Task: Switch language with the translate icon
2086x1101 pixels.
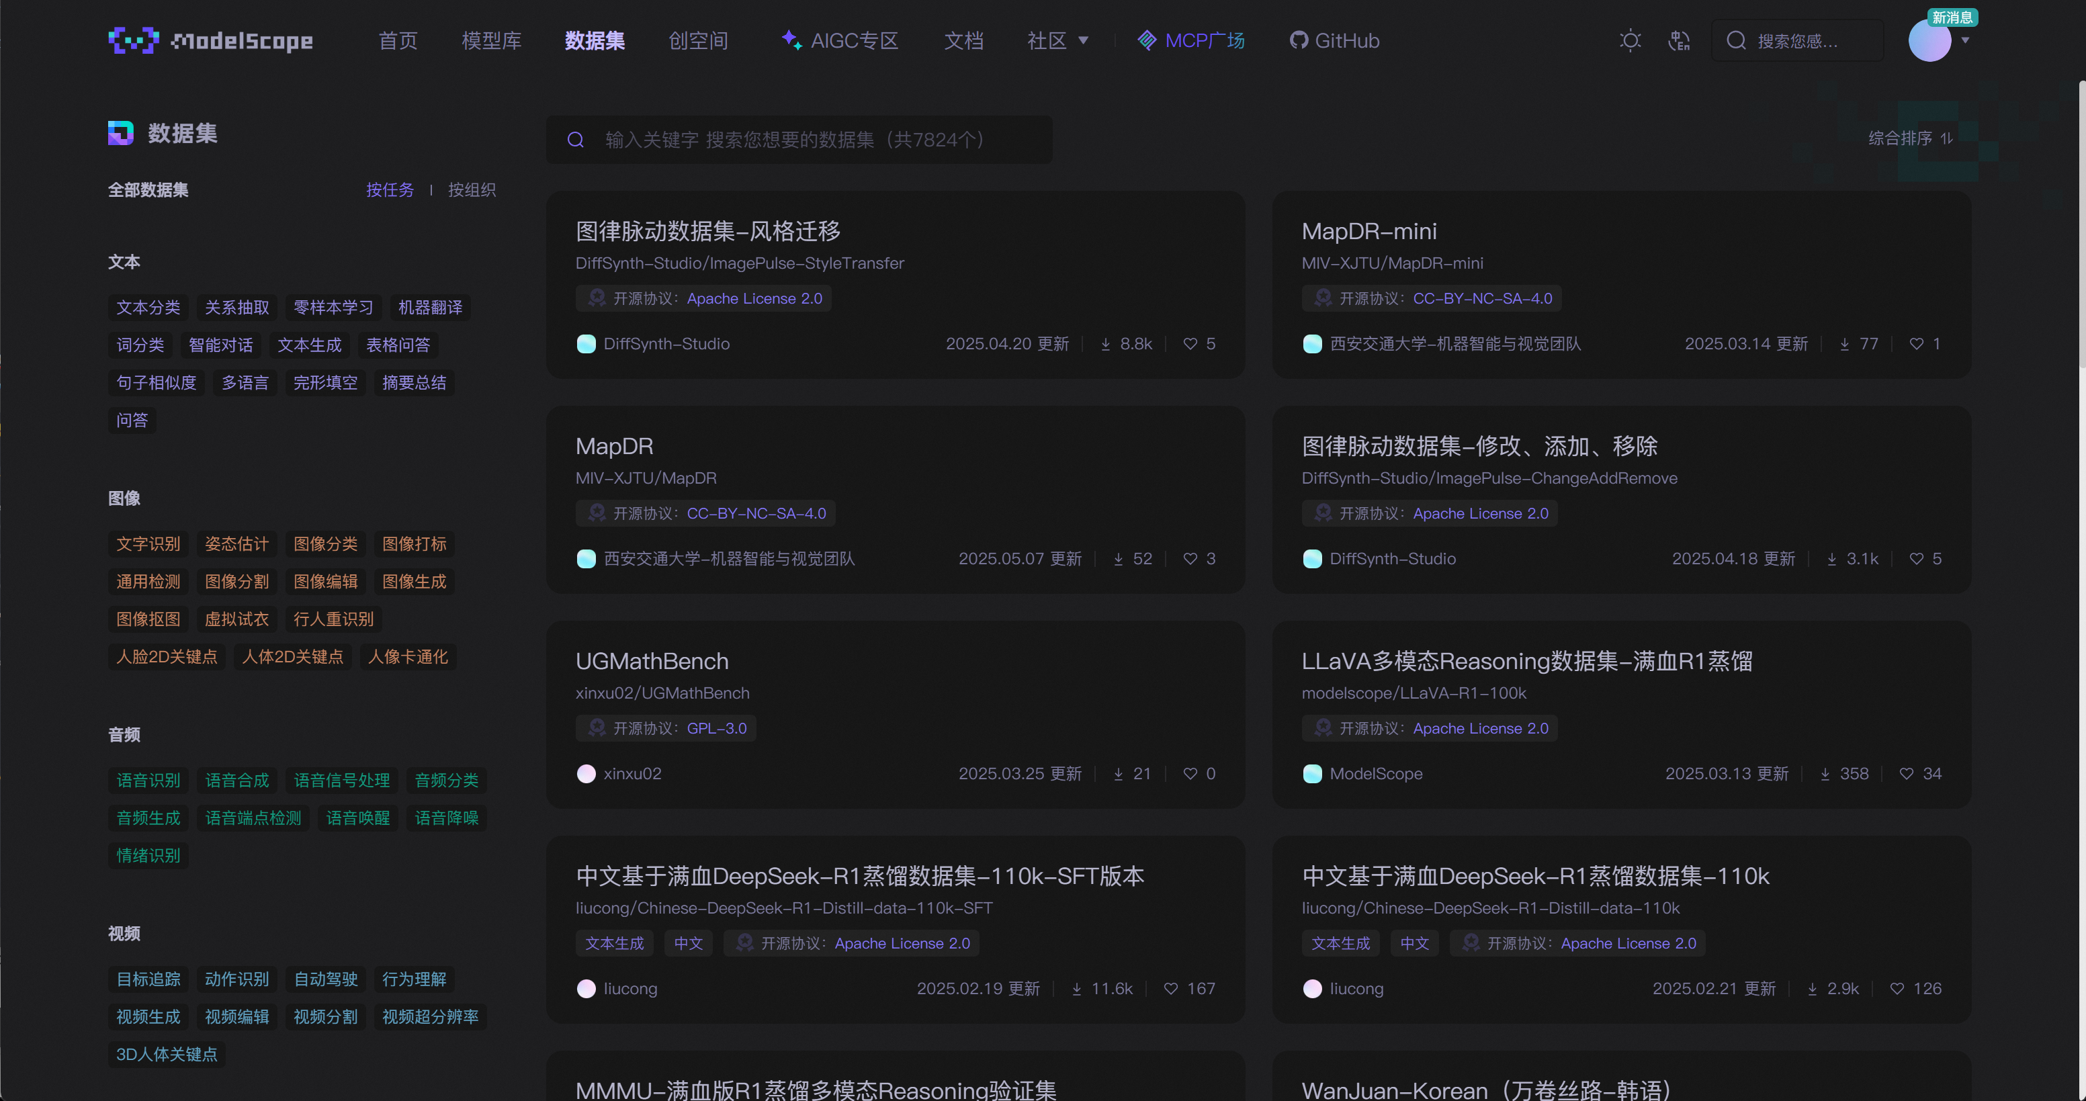Action: click(x=1679, y=40)
